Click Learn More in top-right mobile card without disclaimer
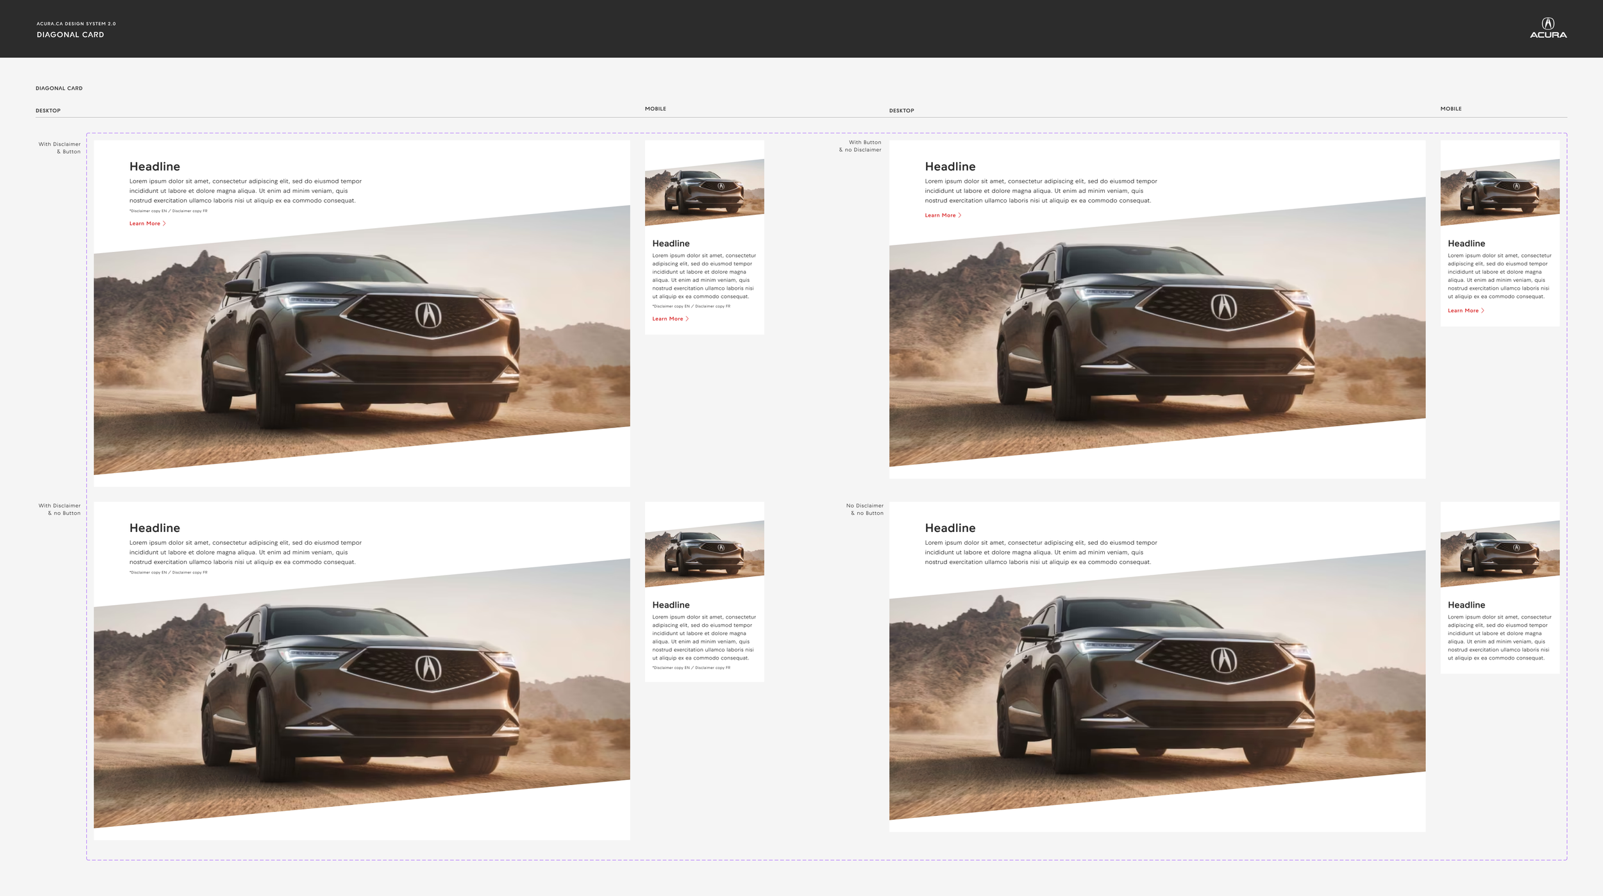The image size is (1603, 896). (x=1466, y=311)
